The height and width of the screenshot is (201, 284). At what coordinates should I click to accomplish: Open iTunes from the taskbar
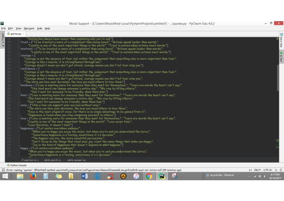[x=136, y=176]
